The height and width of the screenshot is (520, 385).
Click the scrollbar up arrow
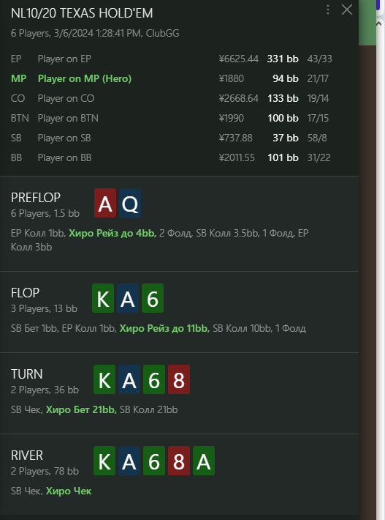pyautogui.click(x=380, y=23)
